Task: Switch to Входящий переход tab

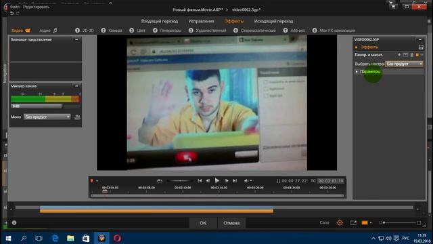Action: tap(160, 21)
